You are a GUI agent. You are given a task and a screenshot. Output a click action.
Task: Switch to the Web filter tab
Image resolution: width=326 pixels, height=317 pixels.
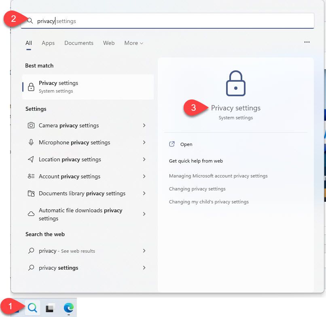pyautogui.click(x=109, y=43)
